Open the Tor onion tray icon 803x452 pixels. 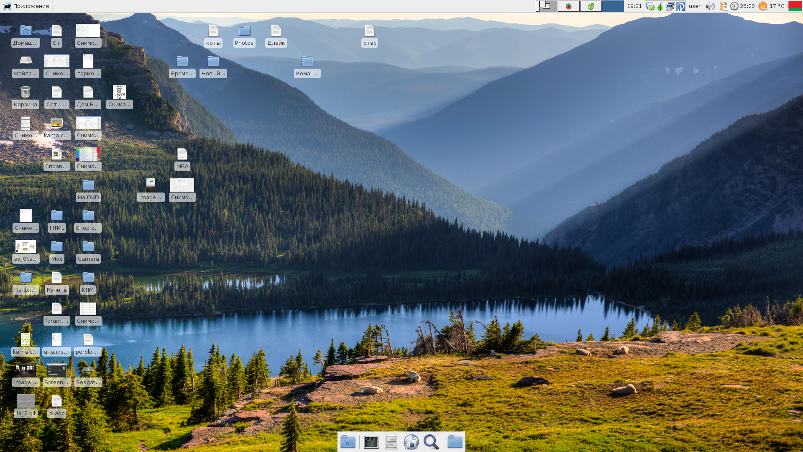coord(660,6)
